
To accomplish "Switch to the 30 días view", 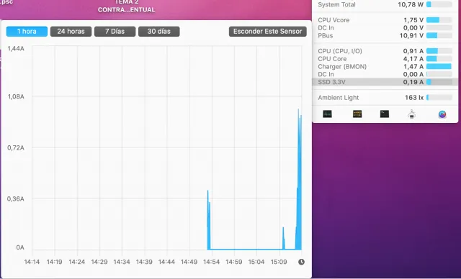I will pos(159,32).
